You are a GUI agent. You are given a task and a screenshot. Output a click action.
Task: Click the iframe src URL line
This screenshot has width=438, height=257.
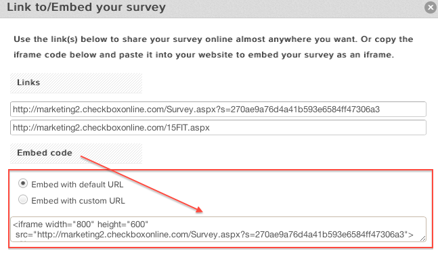coord(215,235)
